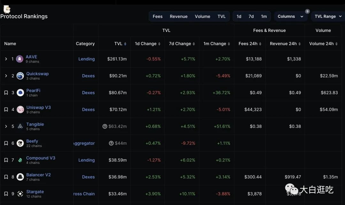Click the Balancer V2 logo icon

tap(20, 177)
